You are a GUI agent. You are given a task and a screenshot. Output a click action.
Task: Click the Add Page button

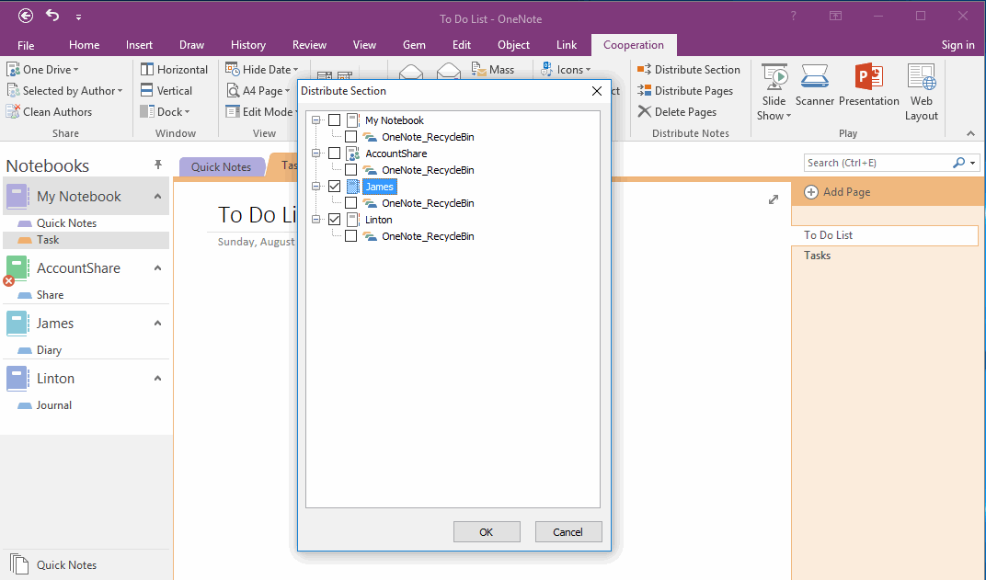838,192
